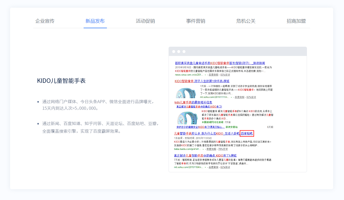Screen dimensions: 344x200
Task: Click the kido儿童手表的最新相关信息 result title
Action: 193,102
